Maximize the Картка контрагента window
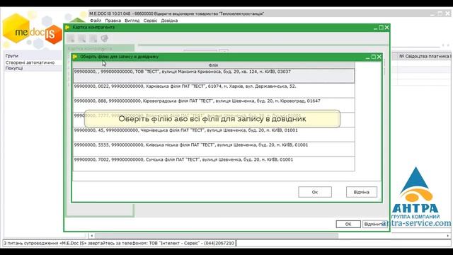The image size is (453, 255). pyautogui.click(x=381, y=27)
